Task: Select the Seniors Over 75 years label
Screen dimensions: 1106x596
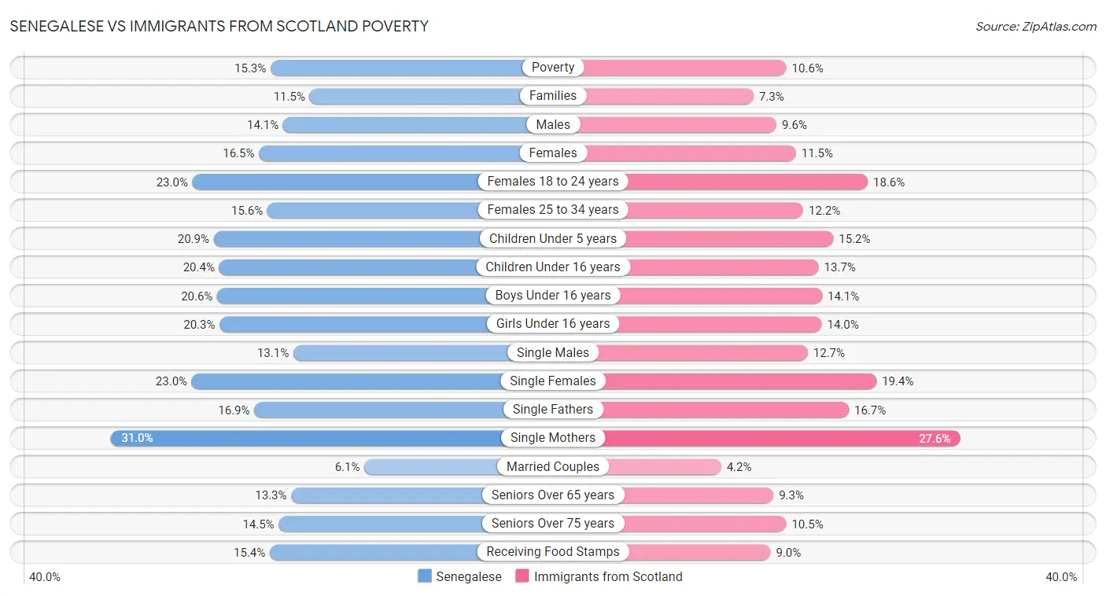Action: point(553,524)
